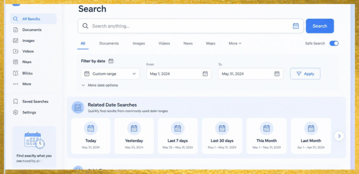
Task: Switch to the Images tab
Action: pyautogui.click(x=139, y=43)
